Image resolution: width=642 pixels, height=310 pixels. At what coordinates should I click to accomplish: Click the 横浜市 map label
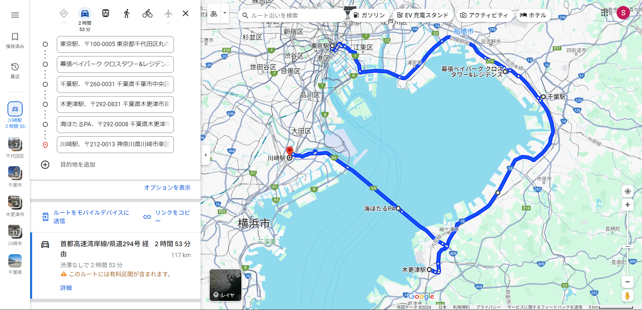click(x=254, y=223)
